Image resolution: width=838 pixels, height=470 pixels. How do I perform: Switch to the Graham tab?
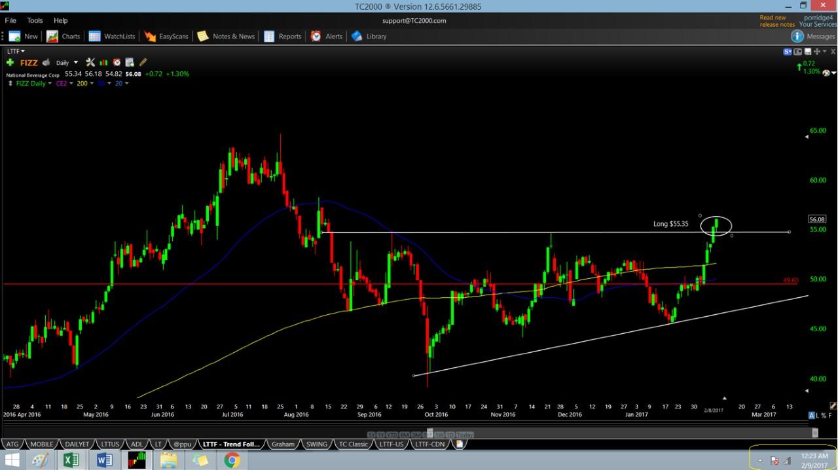tap(283, 444)
